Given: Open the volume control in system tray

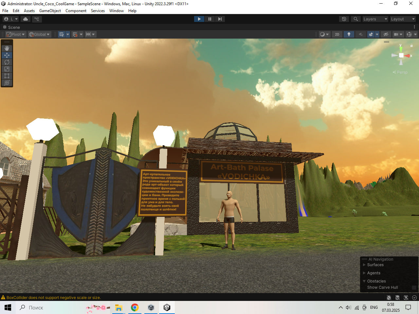Looking at the screenshot, I should (348, 307).
